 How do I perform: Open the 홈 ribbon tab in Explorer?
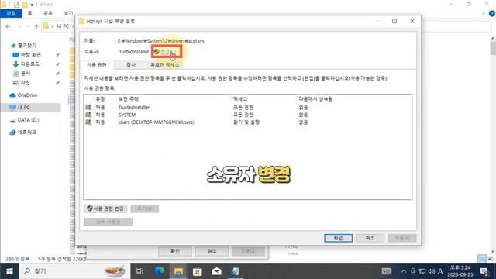(29, 13)
